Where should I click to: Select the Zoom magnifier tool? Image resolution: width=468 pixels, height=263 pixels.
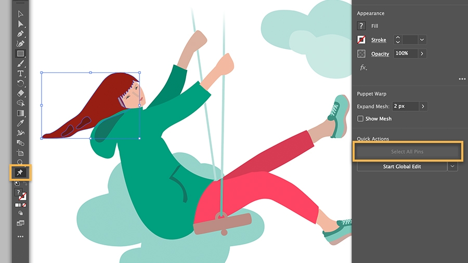pos(20,162)
